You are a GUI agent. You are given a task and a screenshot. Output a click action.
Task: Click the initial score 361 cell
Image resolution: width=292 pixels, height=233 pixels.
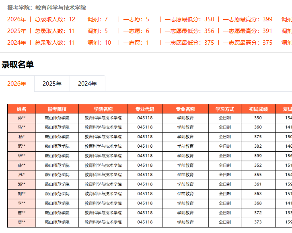click(x=258, y=184)
